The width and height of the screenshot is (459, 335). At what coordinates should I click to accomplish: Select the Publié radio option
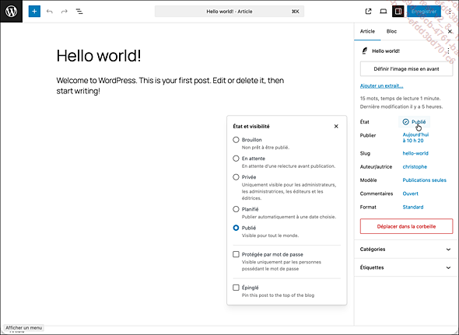(236, 228)
